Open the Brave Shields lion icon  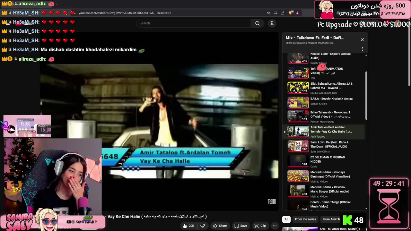point(291,13)
